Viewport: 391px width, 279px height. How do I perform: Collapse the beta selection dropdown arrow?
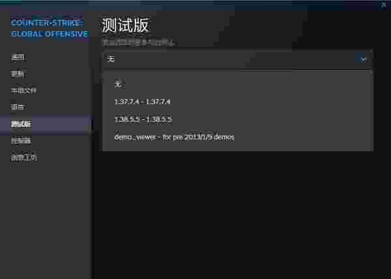click(363, 59)
